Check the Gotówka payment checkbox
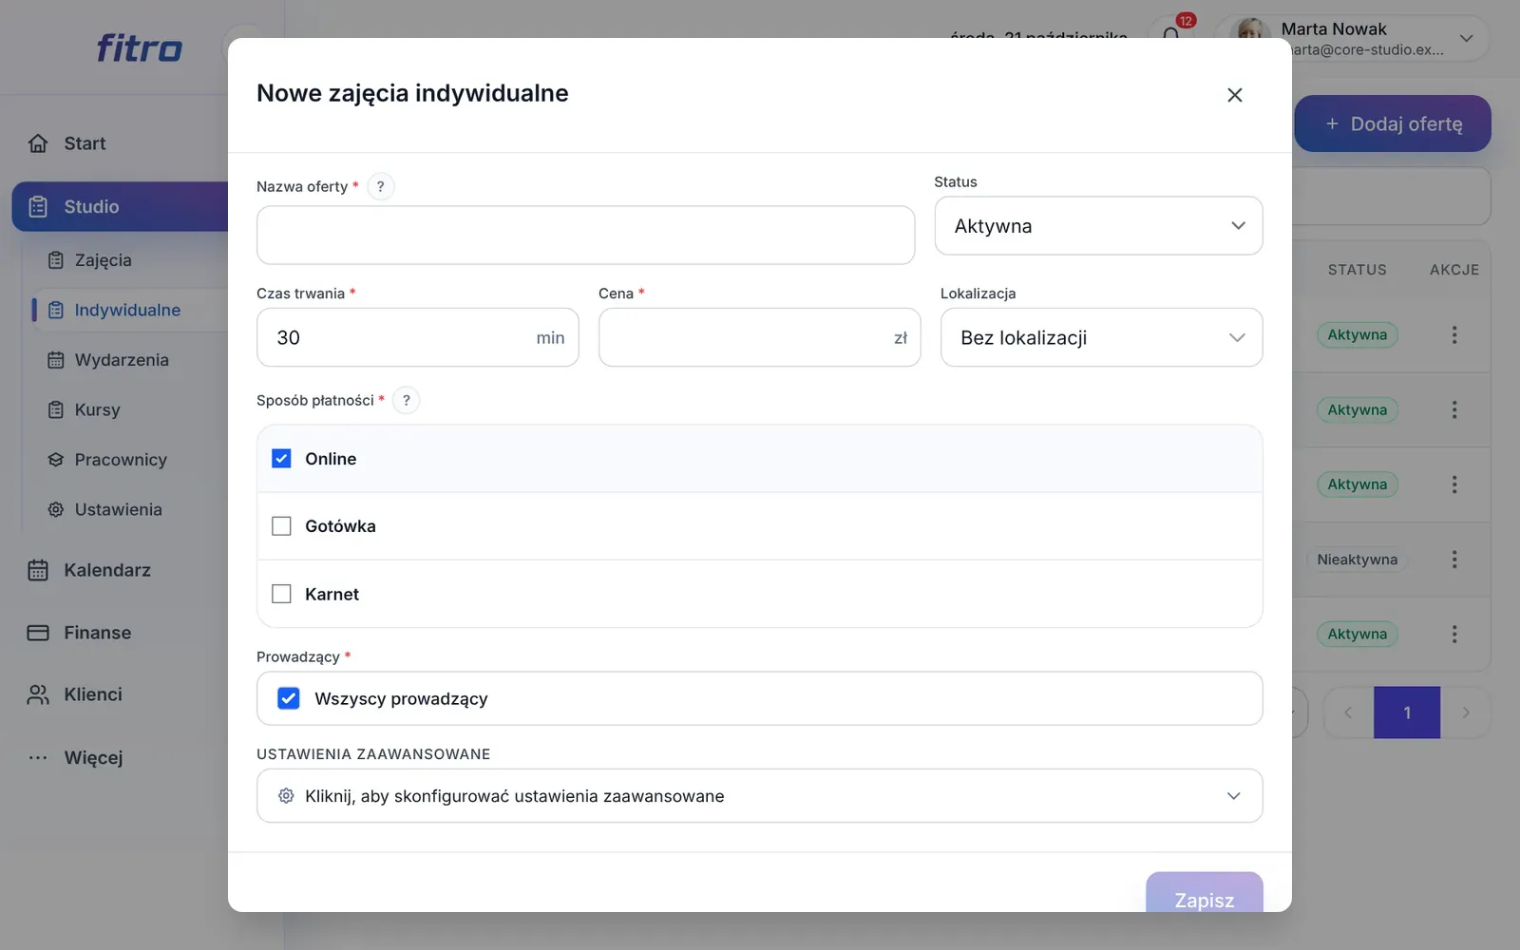 [281, 526]
